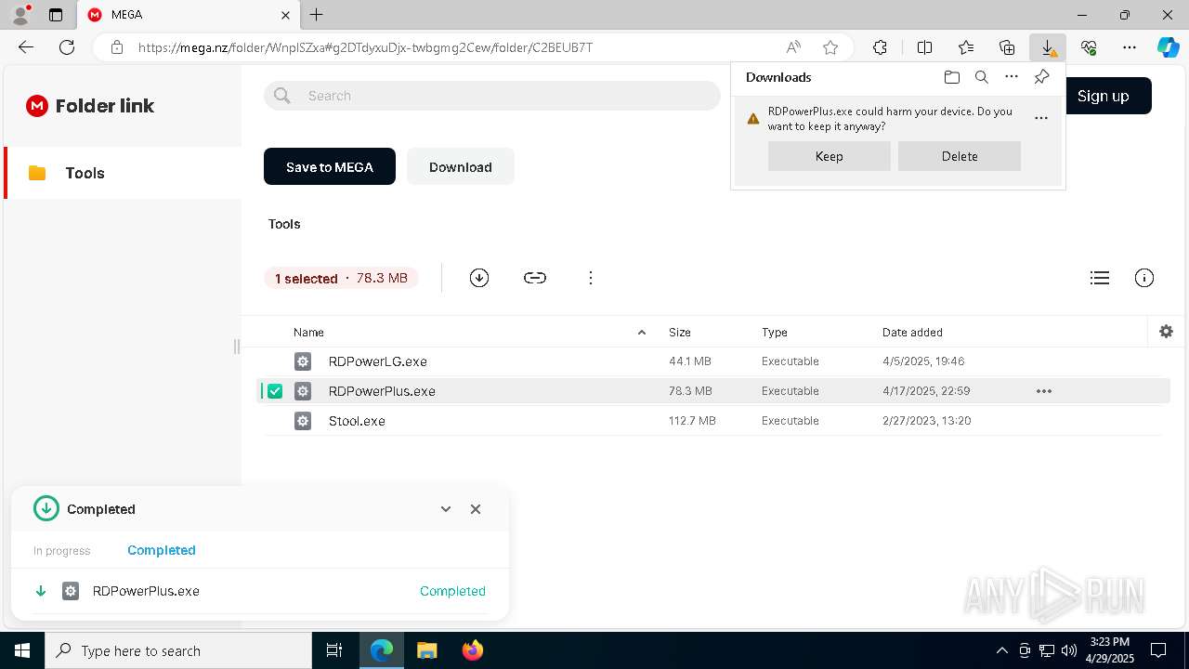The width and height of the screenshot is (1189, 669).
Task: Click the MEGA logo icon
Action: point(37,106)
